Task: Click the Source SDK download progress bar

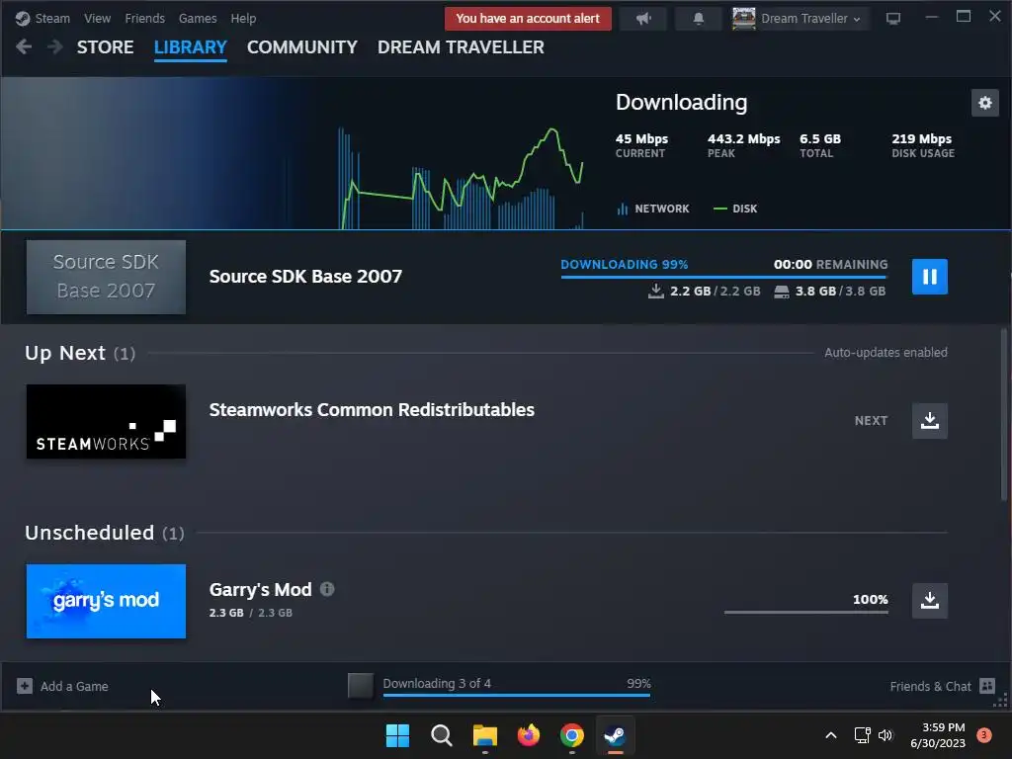Action: (x=724, y=277)
